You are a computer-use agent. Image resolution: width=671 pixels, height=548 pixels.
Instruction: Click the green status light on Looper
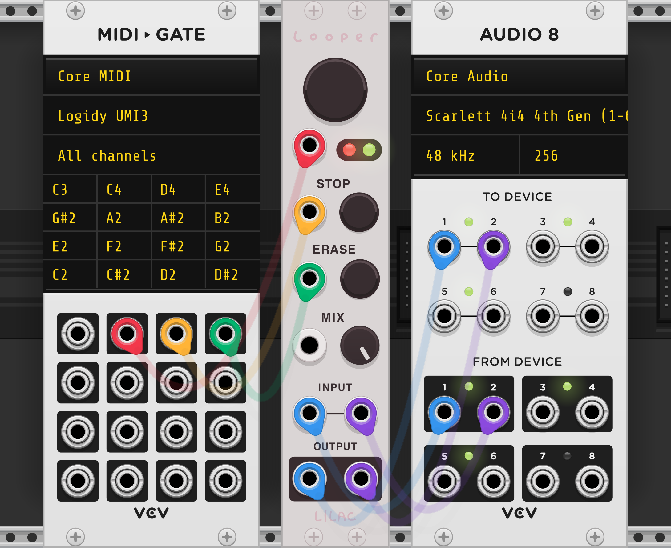tap(369, 150)
